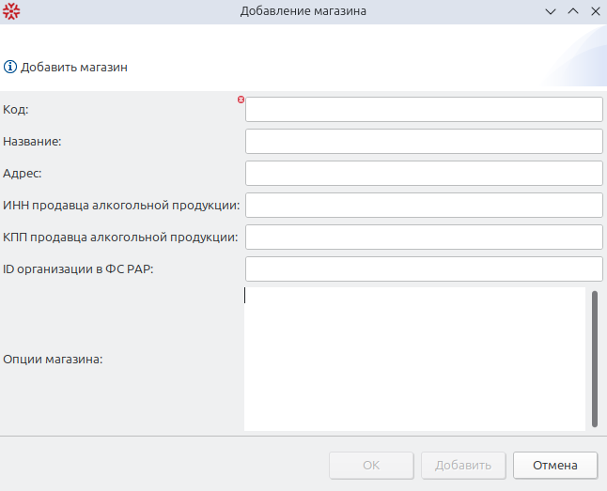The image size is (607, 491).
Task: Focus the Код input field
Action: (x=424, y=110)
